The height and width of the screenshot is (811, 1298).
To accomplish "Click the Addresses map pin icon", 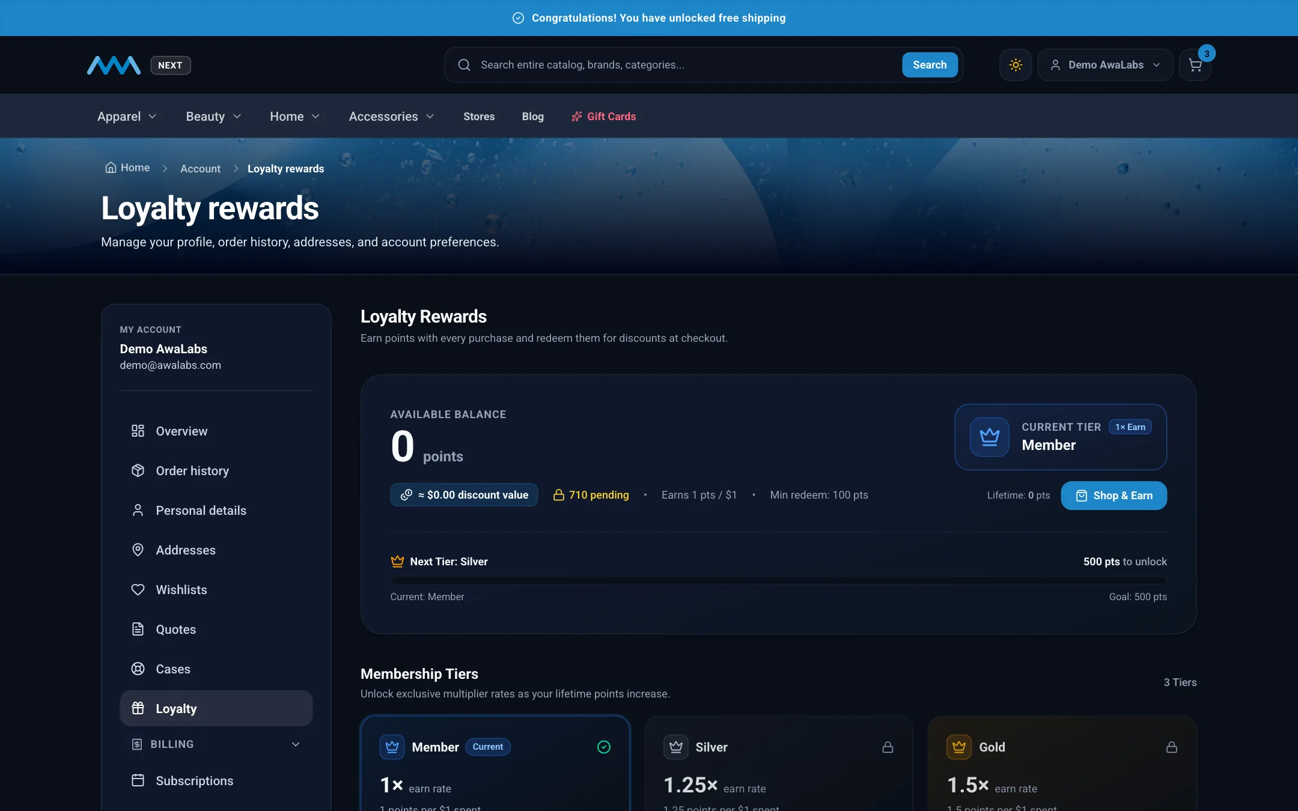I will tap(138, 550).
